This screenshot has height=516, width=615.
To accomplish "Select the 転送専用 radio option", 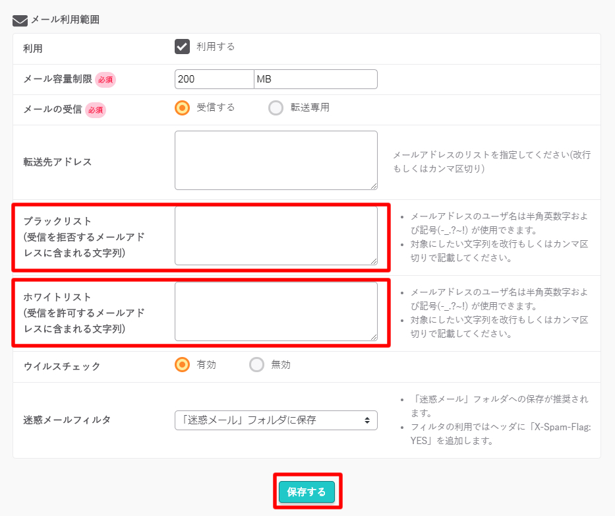I will click(x=276, y=108).
